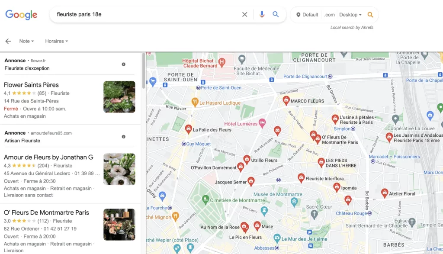Viewport: 443px width, 254px height.
Task: Click the info icon for flower.fr ad
Action: 123,64
